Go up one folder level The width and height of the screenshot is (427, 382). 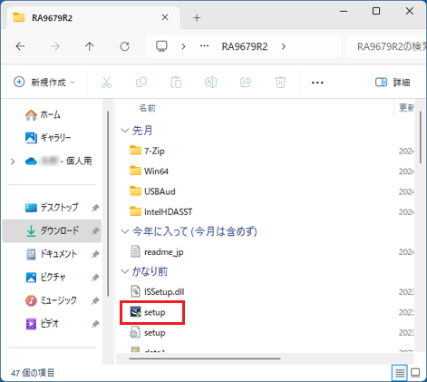click(90, 46)
